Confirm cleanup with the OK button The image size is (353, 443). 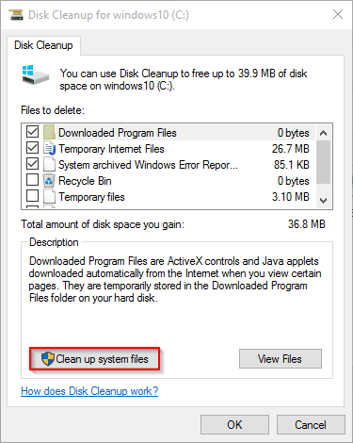[x=234, y=425]
